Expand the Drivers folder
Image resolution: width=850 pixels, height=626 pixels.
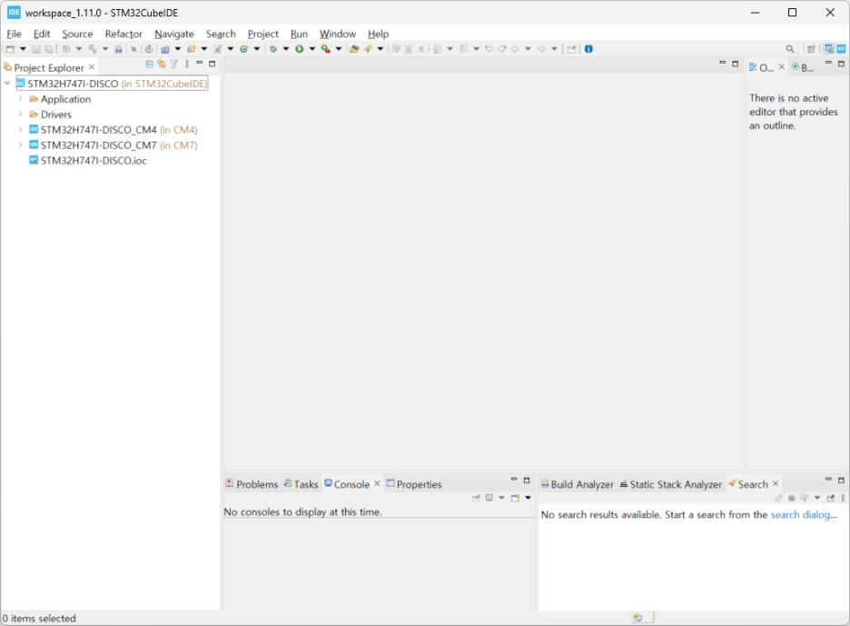click(20, 114)
